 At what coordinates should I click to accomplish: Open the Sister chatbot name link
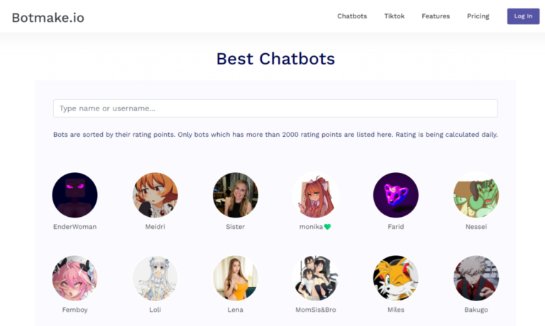coord(236,227)
